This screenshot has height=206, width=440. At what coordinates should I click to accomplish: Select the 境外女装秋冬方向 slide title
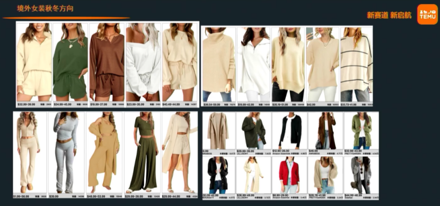(x=45, y=8)
